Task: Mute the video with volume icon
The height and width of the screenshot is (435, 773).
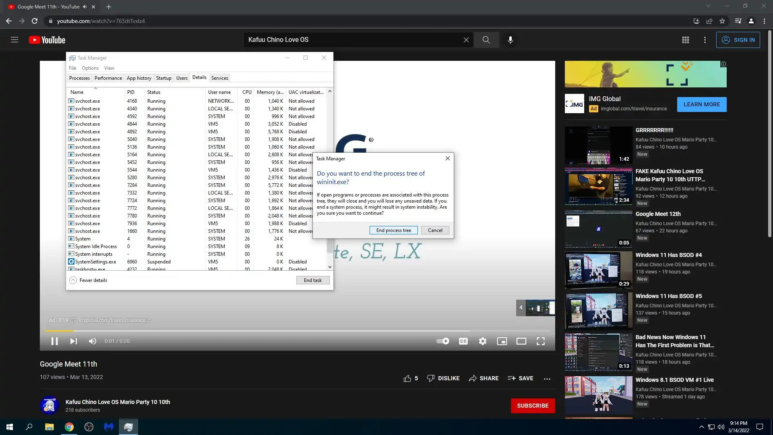Action: (x=92, y=341)
